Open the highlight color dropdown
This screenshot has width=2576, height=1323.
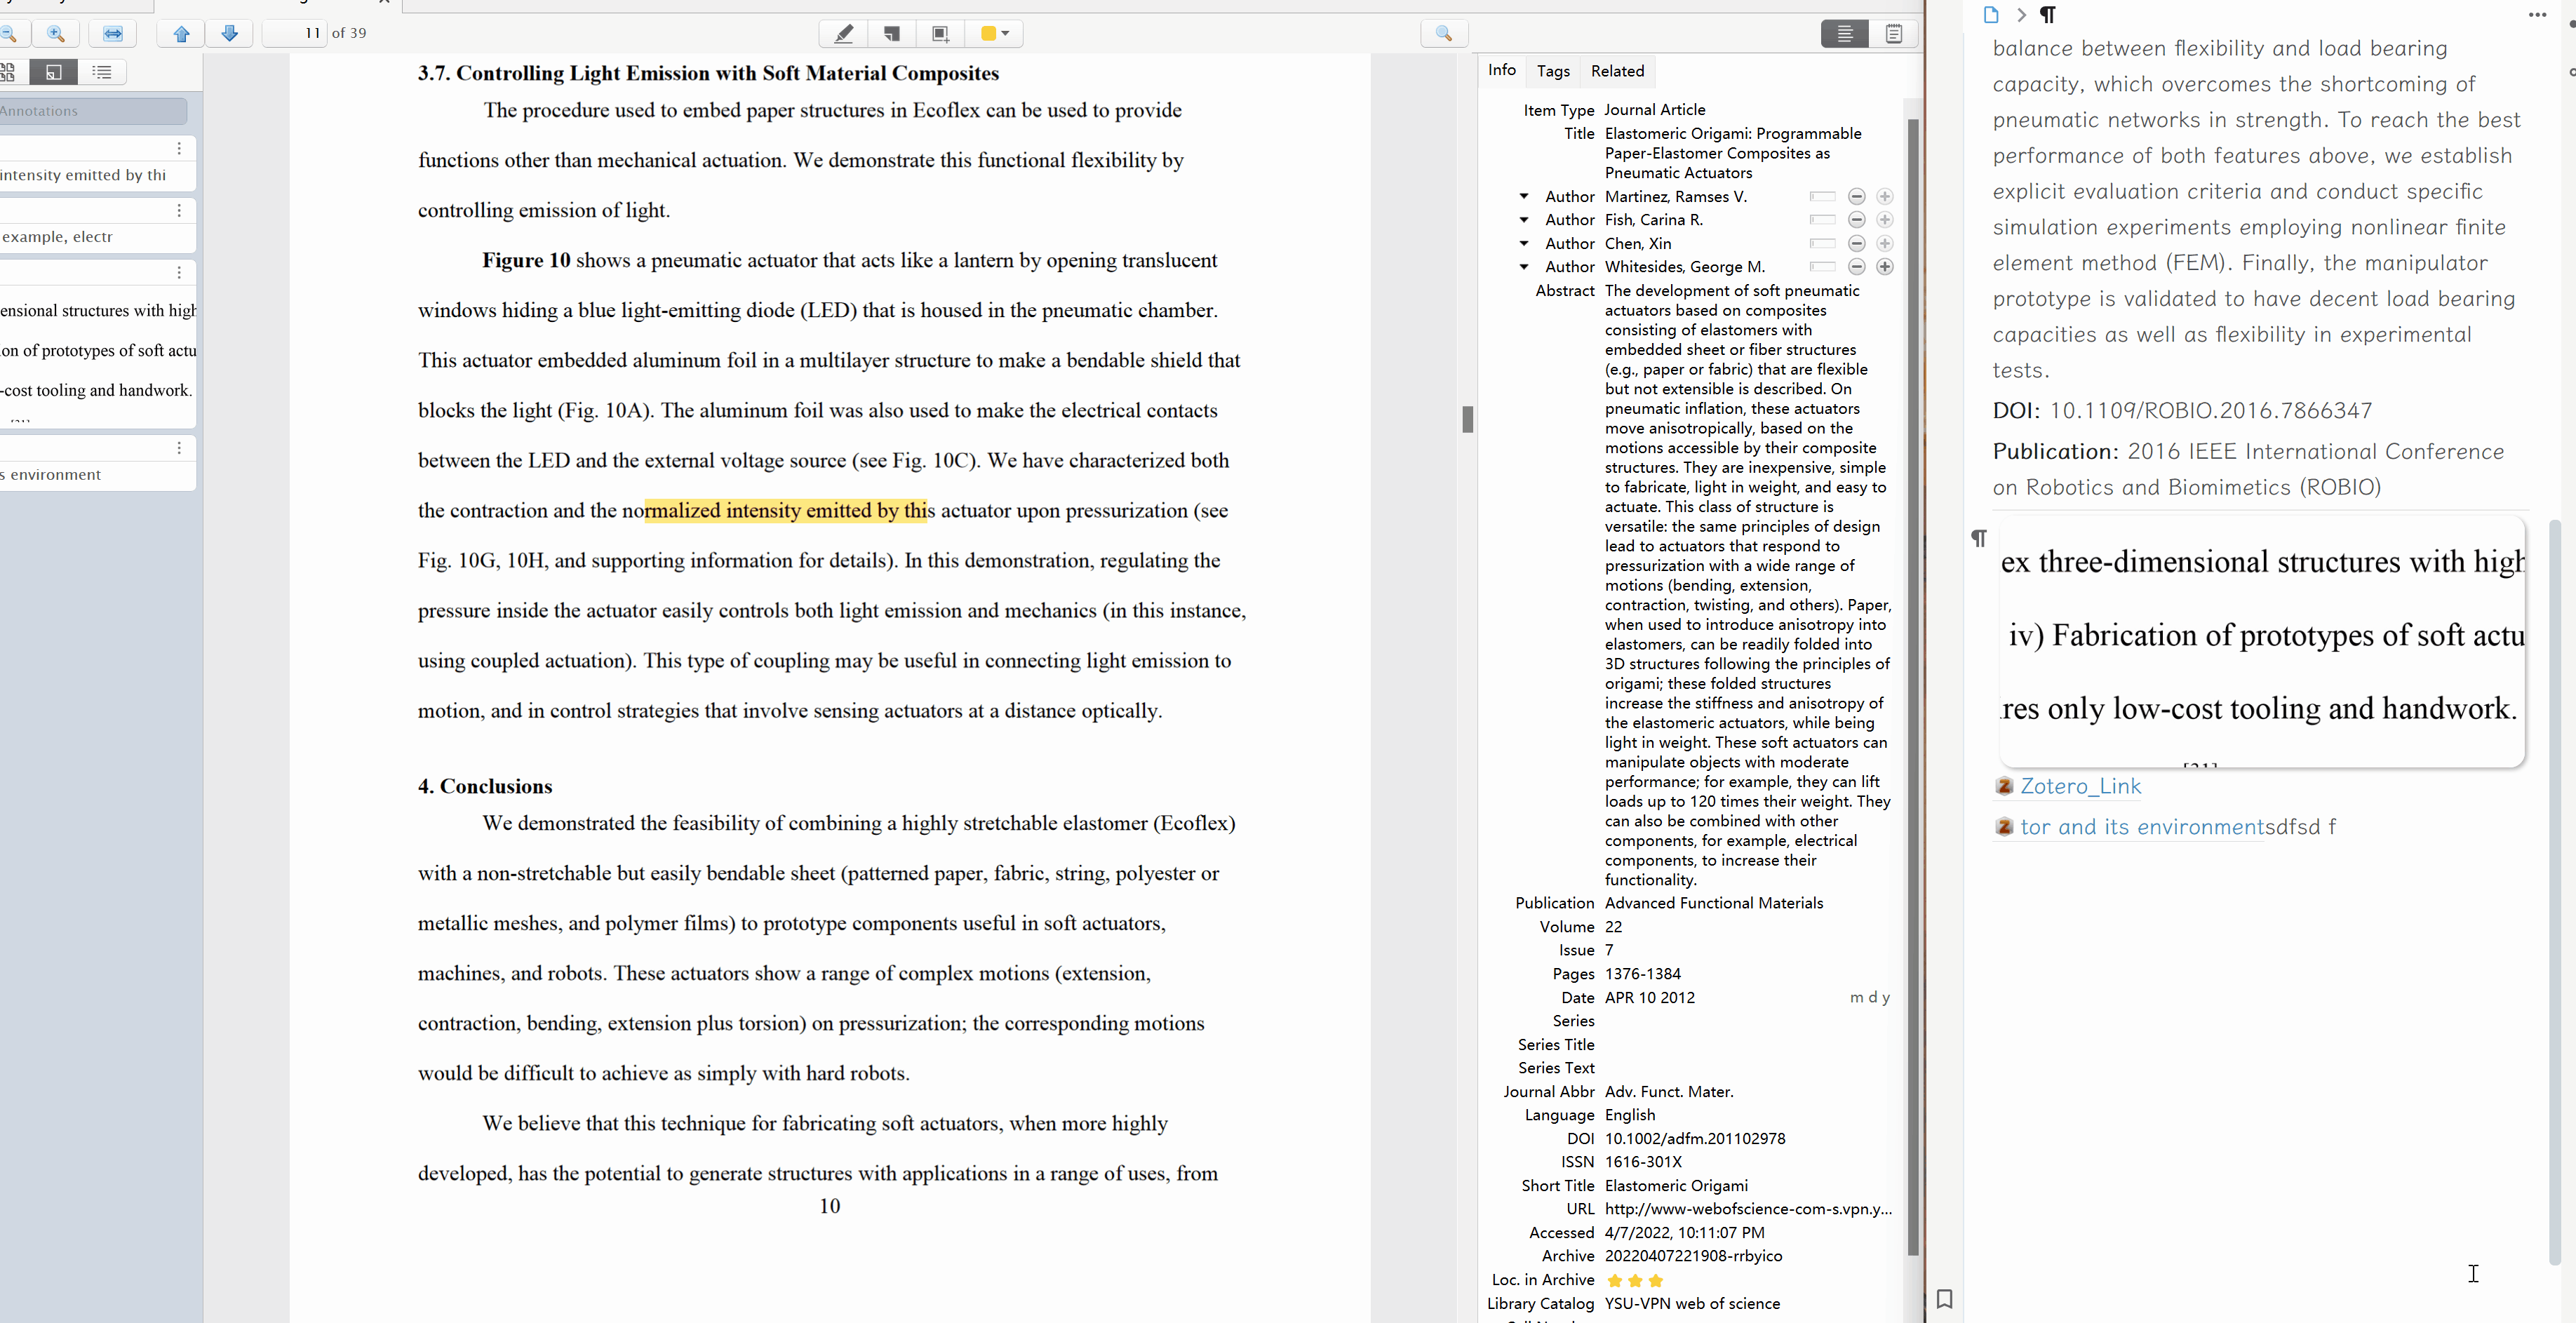click(1006, 33)
